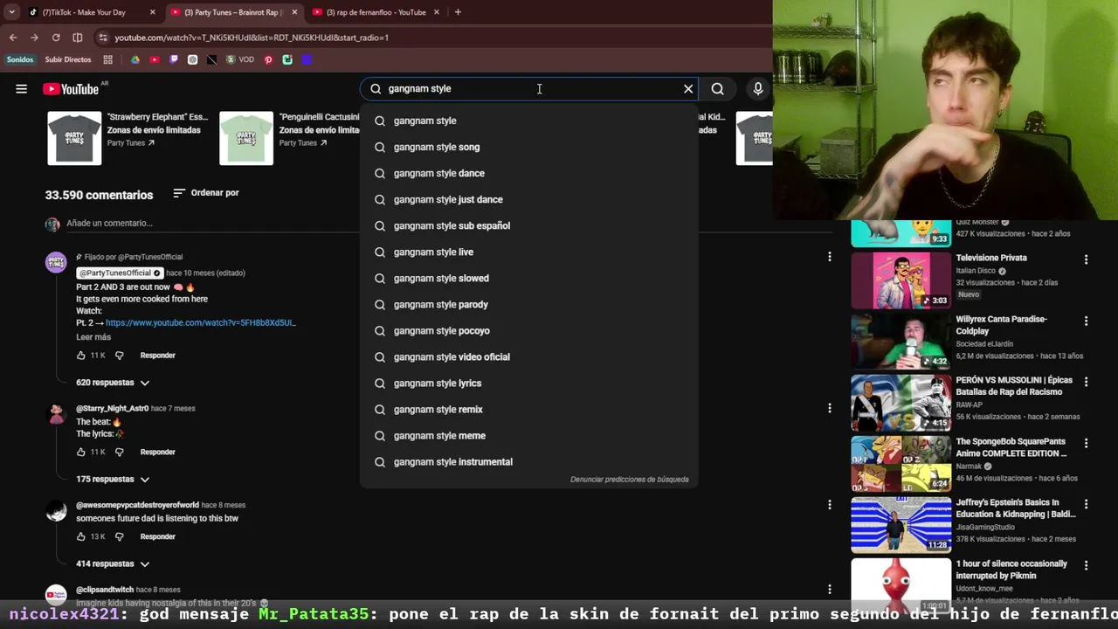Dislike the @PartyTunesOfficial pinned comment

tap(120, 356)
